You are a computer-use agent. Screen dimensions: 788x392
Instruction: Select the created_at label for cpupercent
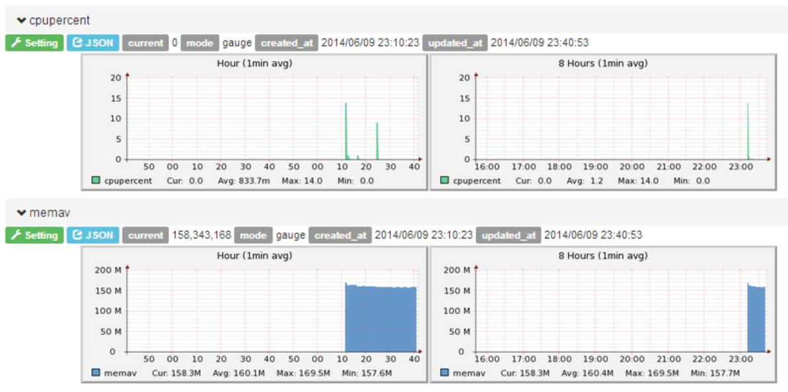coord(287,43)
